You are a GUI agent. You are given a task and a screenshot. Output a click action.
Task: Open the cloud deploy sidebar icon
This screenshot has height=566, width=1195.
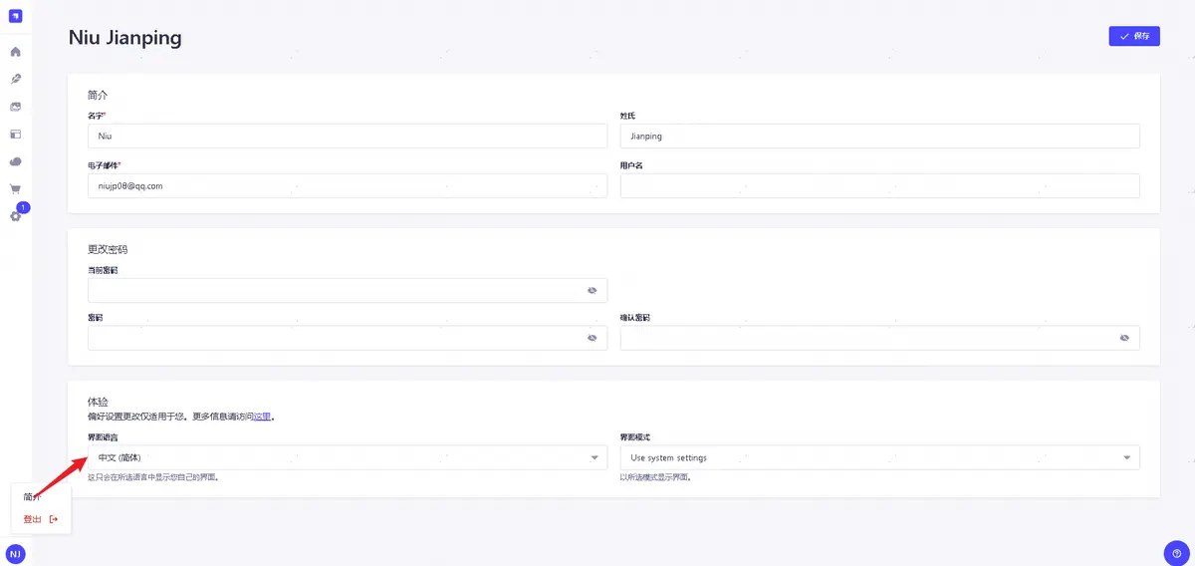pos(15,161)
